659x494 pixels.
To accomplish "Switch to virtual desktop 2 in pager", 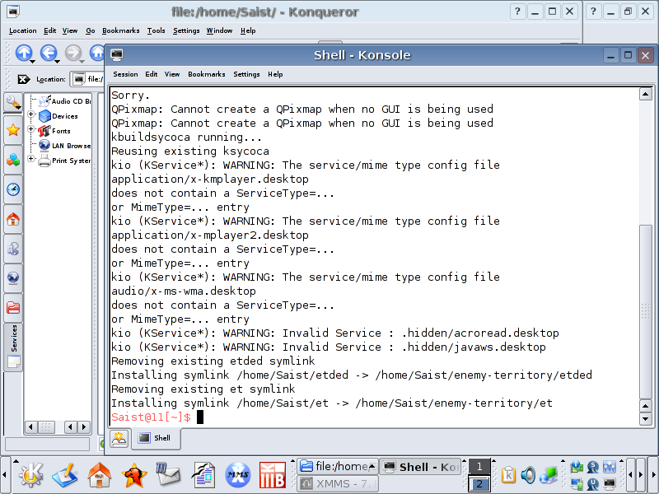I will [x=479, y=484].
